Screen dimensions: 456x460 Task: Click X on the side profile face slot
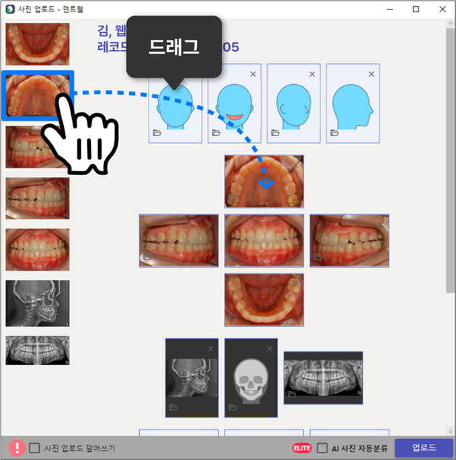coord(371,74)
